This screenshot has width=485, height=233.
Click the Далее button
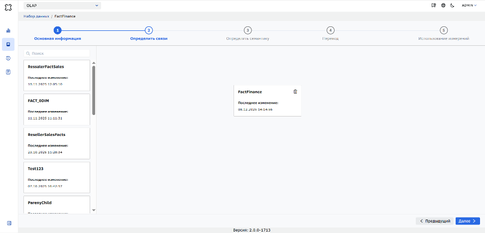pyautogui.click(x=468, y=221)
